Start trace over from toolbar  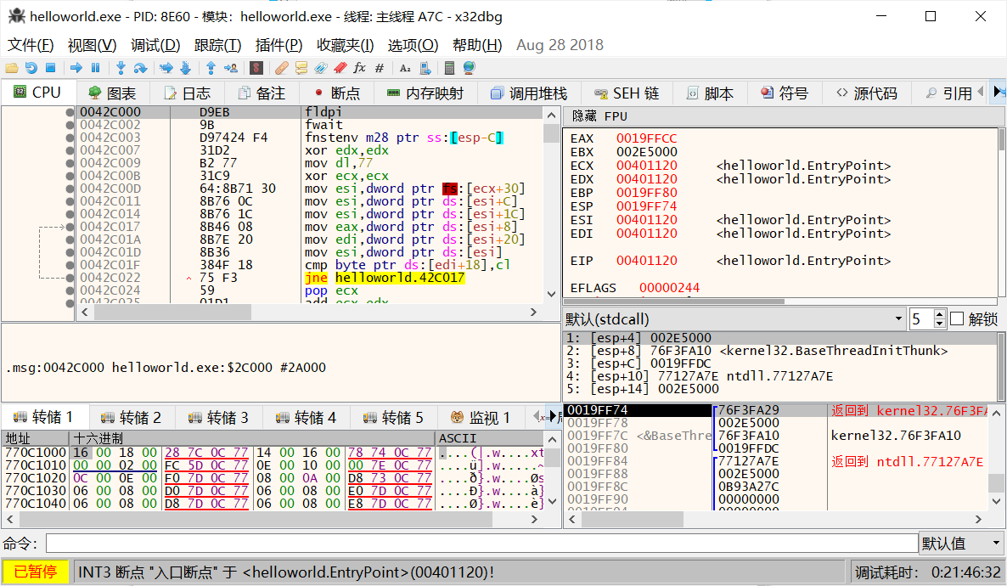(186, 68)
